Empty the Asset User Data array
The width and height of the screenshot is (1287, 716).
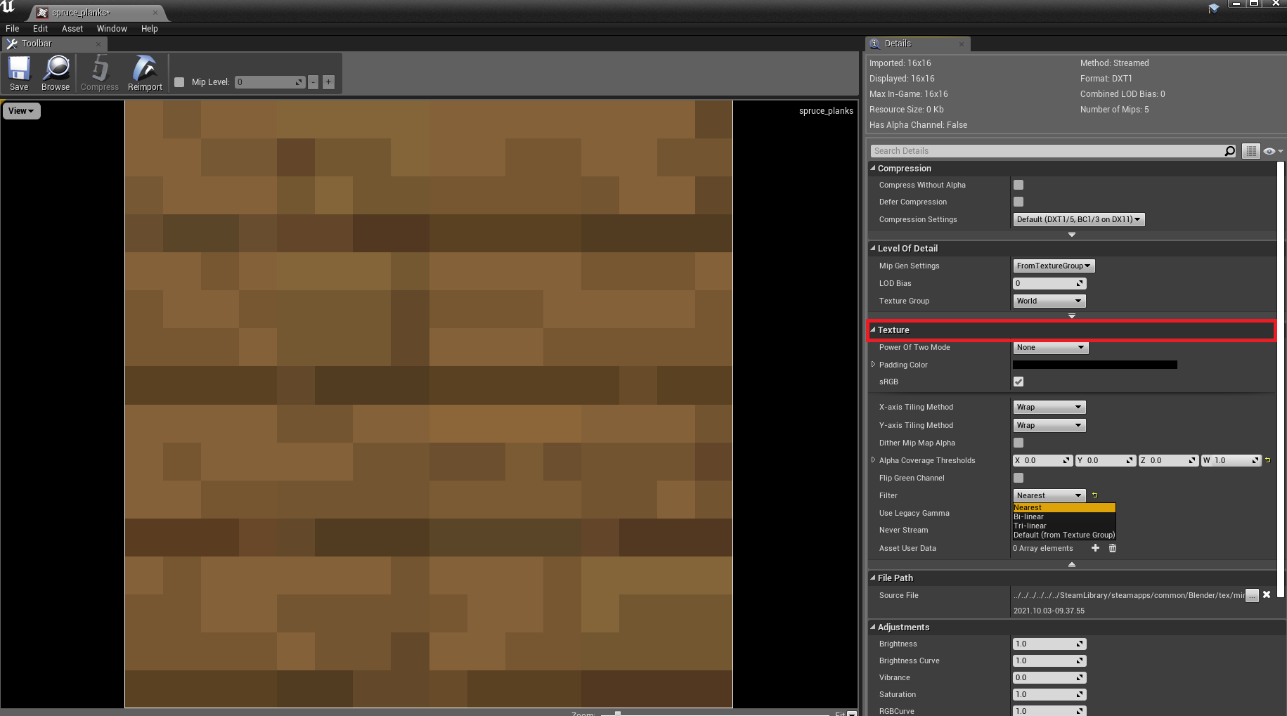[x=1113, y=548]
